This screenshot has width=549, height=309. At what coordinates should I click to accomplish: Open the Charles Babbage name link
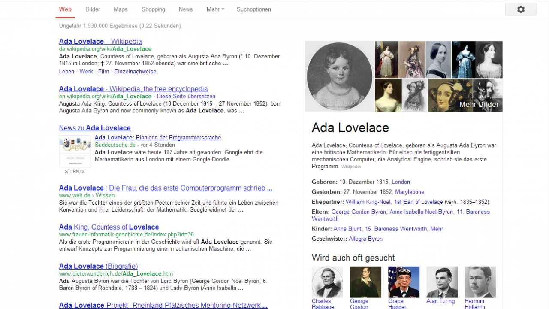point(323,304)
